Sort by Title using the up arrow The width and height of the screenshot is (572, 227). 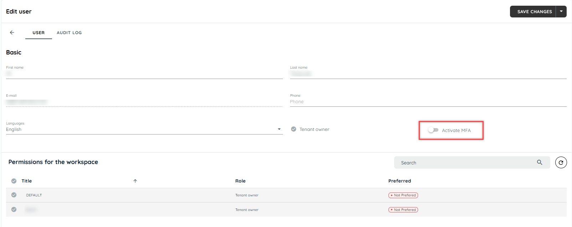135,181
